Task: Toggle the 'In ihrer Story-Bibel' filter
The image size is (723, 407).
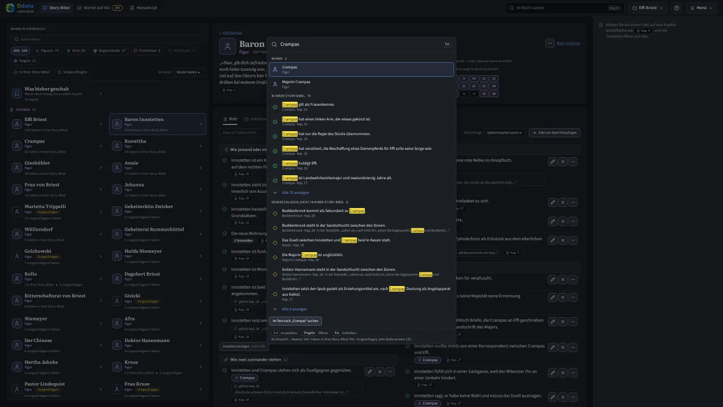Action: 32,72
